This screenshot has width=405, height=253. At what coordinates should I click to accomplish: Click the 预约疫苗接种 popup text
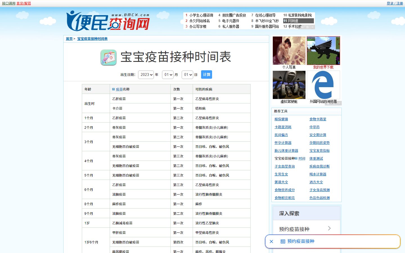coord(301,241)
